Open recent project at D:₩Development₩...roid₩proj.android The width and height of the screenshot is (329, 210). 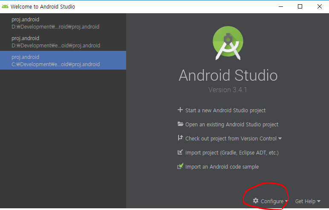[63, 23]
